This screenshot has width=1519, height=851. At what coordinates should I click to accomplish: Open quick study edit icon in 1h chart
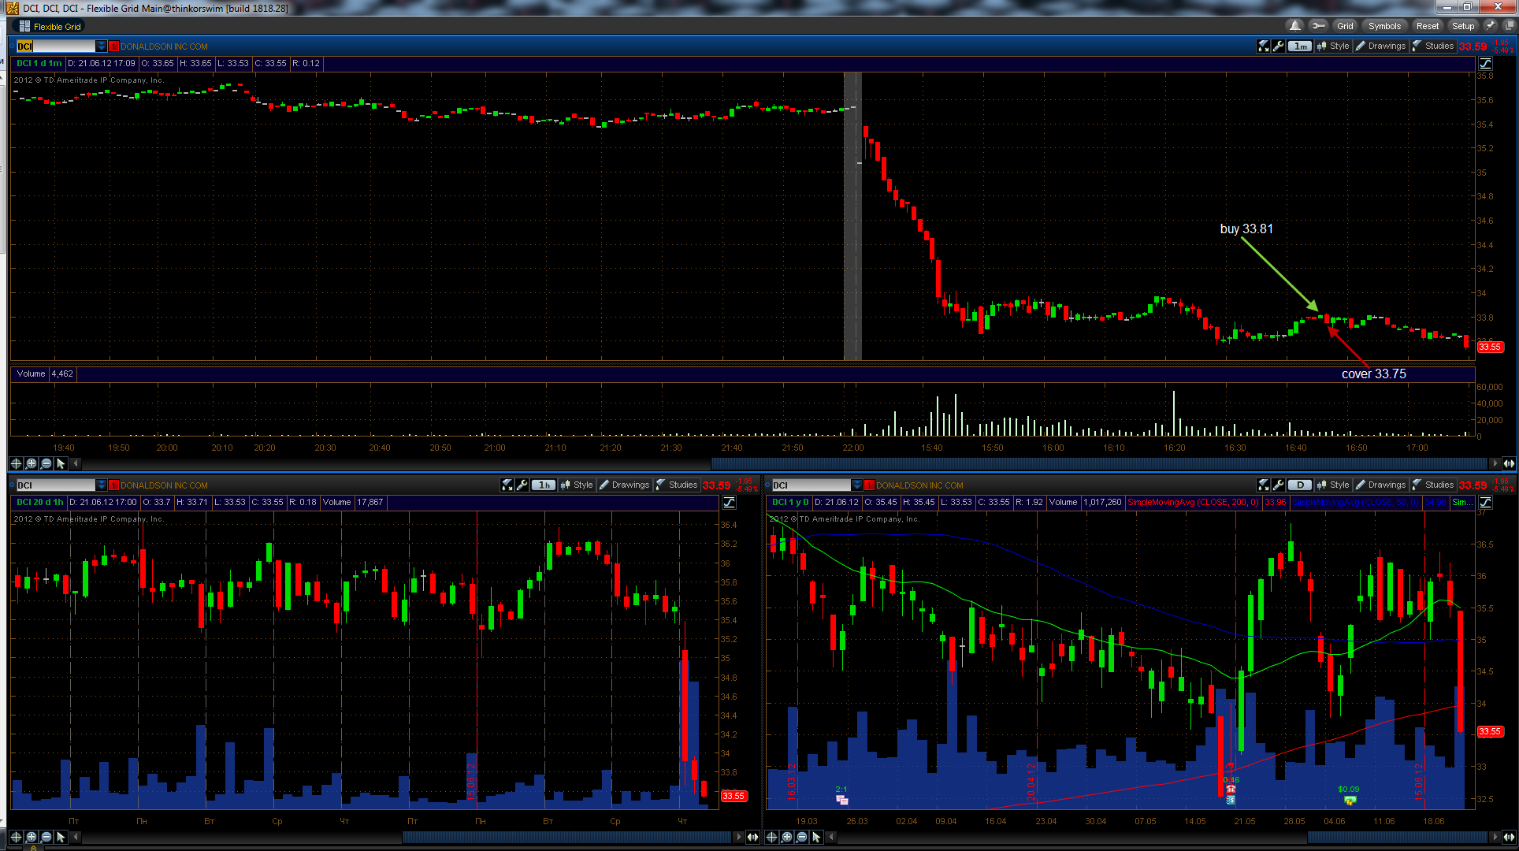click(507, 485)
